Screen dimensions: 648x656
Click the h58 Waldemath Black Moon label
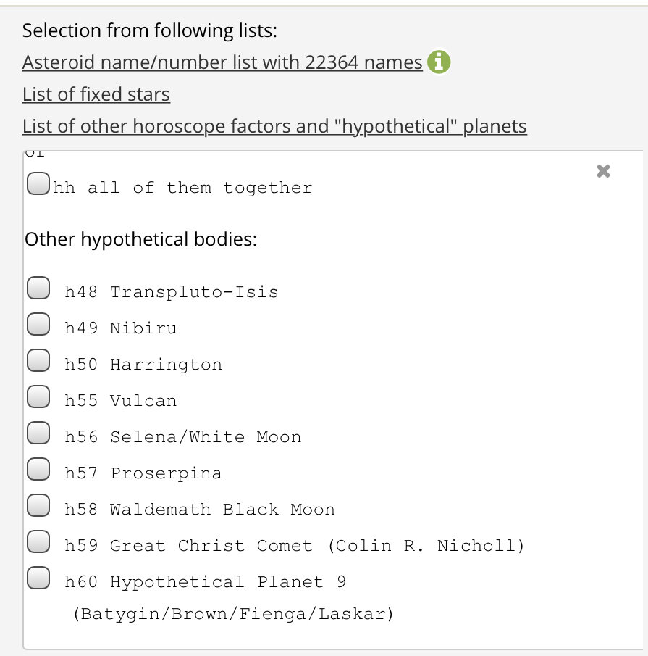pyautogui.click(x=200, y=509)
